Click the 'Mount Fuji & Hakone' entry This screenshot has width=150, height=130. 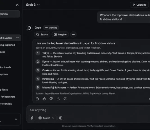(93, 88)
